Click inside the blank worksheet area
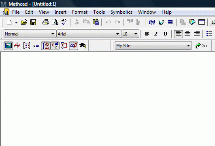 coord(108,98)
